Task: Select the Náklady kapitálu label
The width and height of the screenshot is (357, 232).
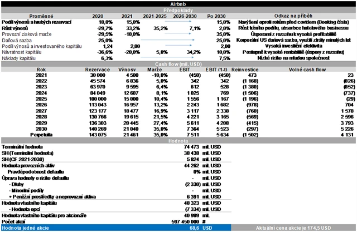Action: (18, 58)
